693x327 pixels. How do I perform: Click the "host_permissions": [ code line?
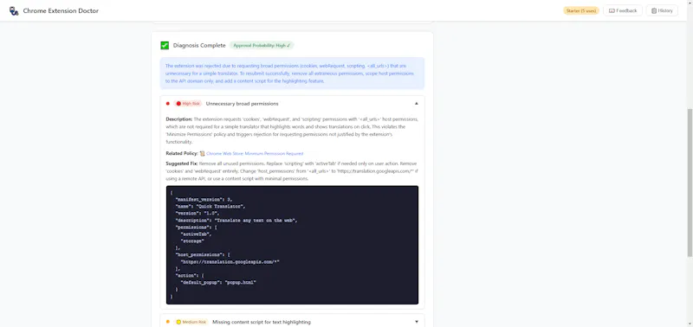coord(203,254)
